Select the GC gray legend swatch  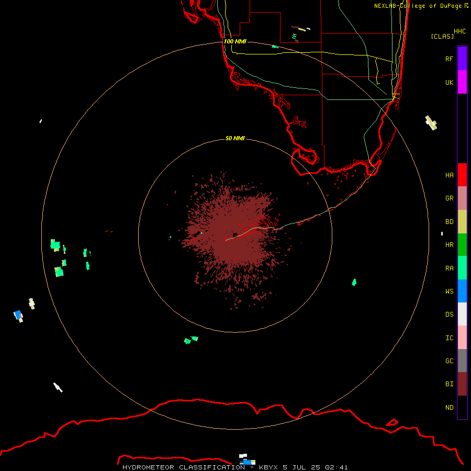(x=462, y=361)
